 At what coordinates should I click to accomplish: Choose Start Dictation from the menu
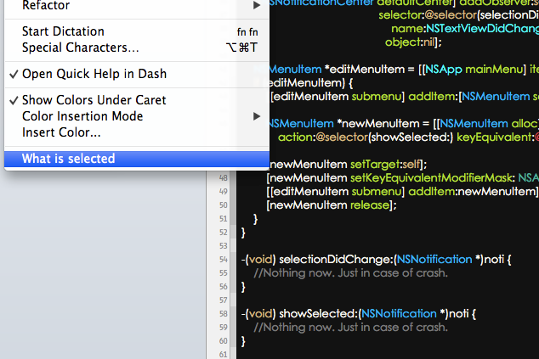(63, 32)
